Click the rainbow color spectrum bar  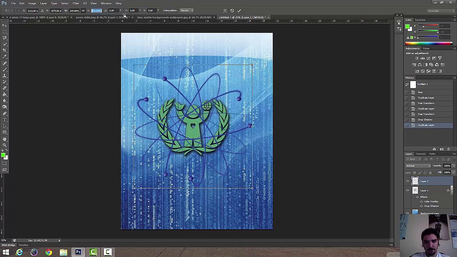coord(428,44)
